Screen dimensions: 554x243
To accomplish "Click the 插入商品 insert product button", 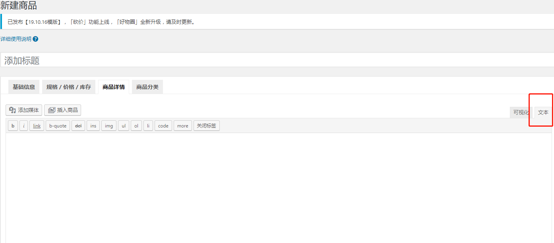I will (x=62, y=110).
